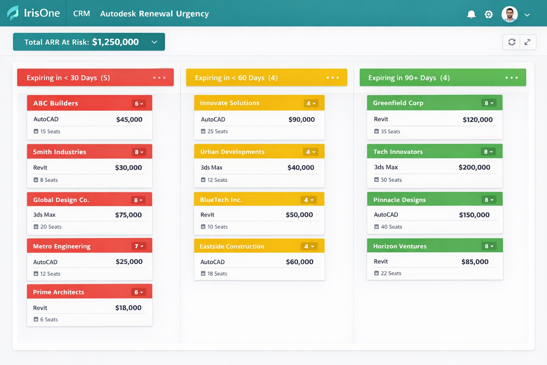Viewport: 547px width, 365px height.
Task: Click the $18,000 amount on Prime Architects
Action: [x=128, y=308]
